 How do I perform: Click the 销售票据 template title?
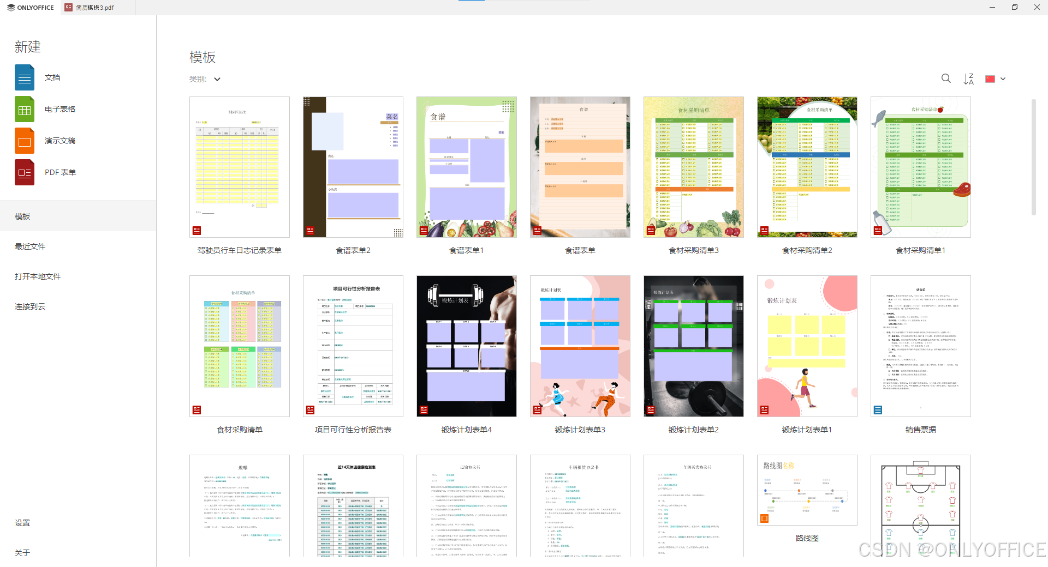click(921, 430)
